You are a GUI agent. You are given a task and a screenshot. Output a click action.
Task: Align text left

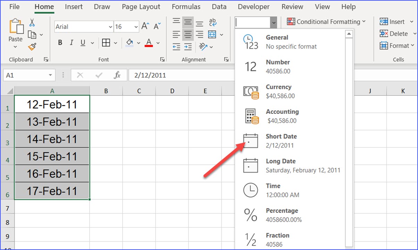[176, 34]
